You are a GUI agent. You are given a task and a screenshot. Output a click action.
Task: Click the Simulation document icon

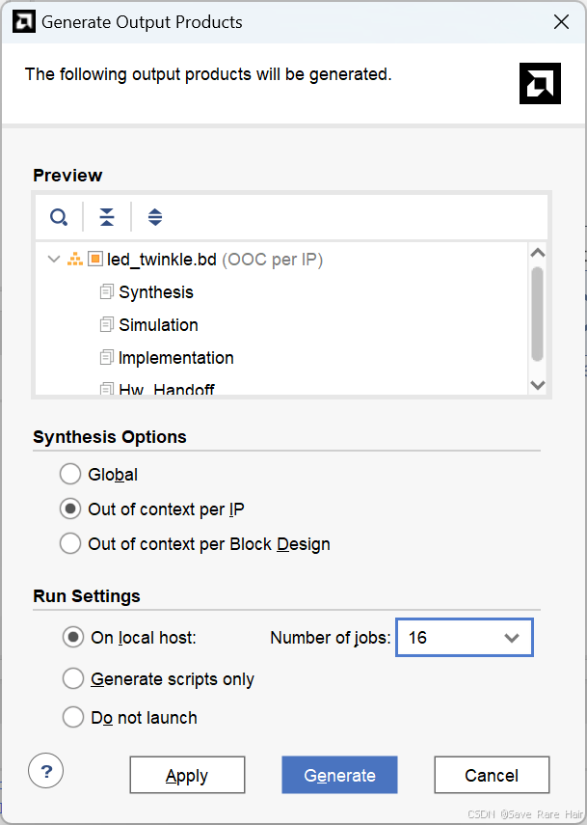click(x=106, y=325)
